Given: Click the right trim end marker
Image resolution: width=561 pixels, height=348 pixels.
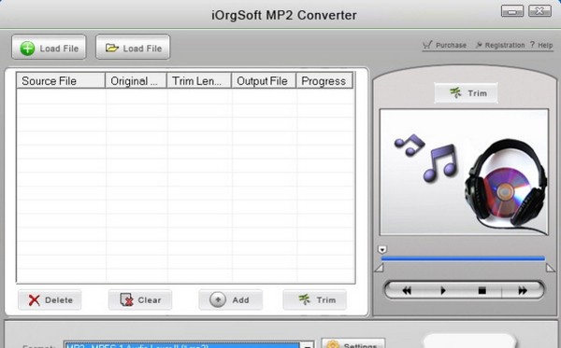Looking at the screenshot, I should coord(551,268).
